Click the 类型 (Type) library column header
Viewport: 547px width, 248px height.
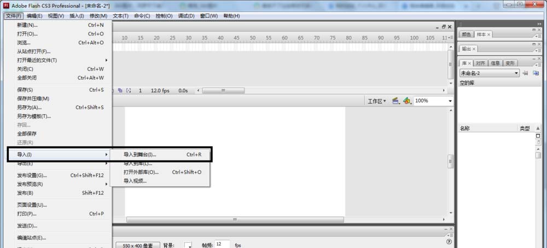pos(525,128)
